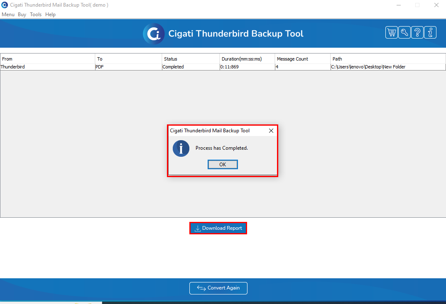The image size is (446, 304).
Task: Select the PDF cell in To column
Action: click(128, 67)
